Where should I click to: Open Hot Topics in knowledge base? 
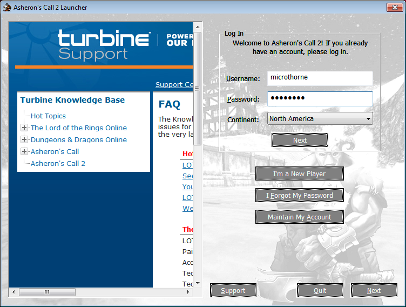tap(48, 116)
